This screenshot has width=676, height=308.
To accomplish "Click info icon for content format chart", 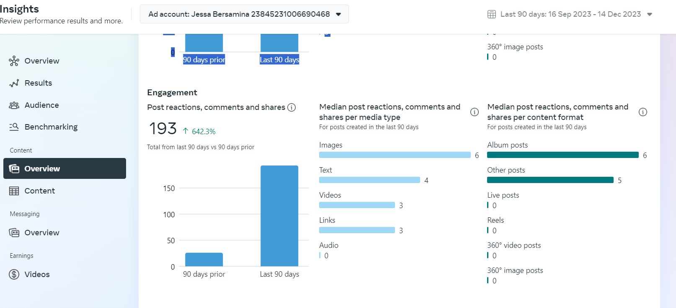I will [x=643, y=112].
